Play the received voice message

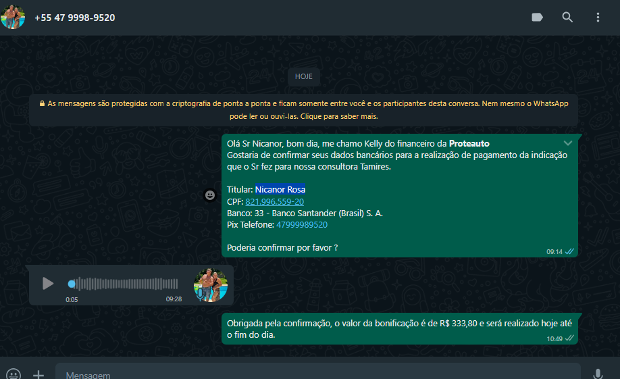tap(48, 284)
